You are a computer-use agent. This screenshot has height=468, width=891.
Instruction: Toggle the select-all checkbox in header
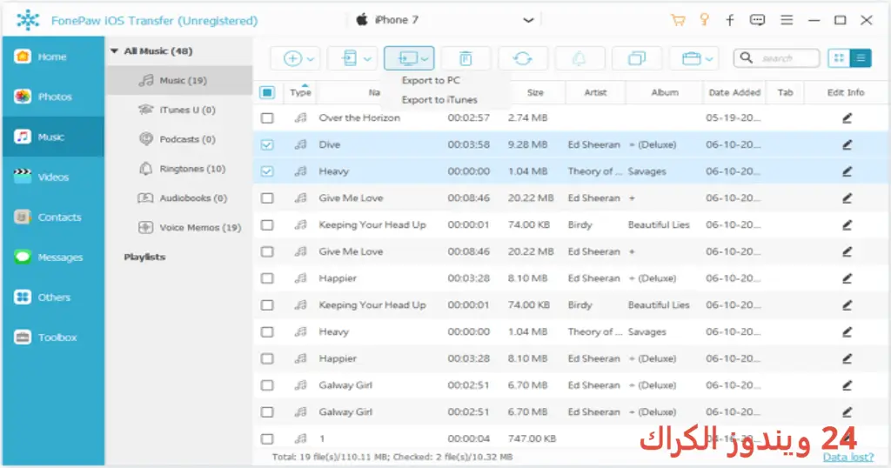267,92
